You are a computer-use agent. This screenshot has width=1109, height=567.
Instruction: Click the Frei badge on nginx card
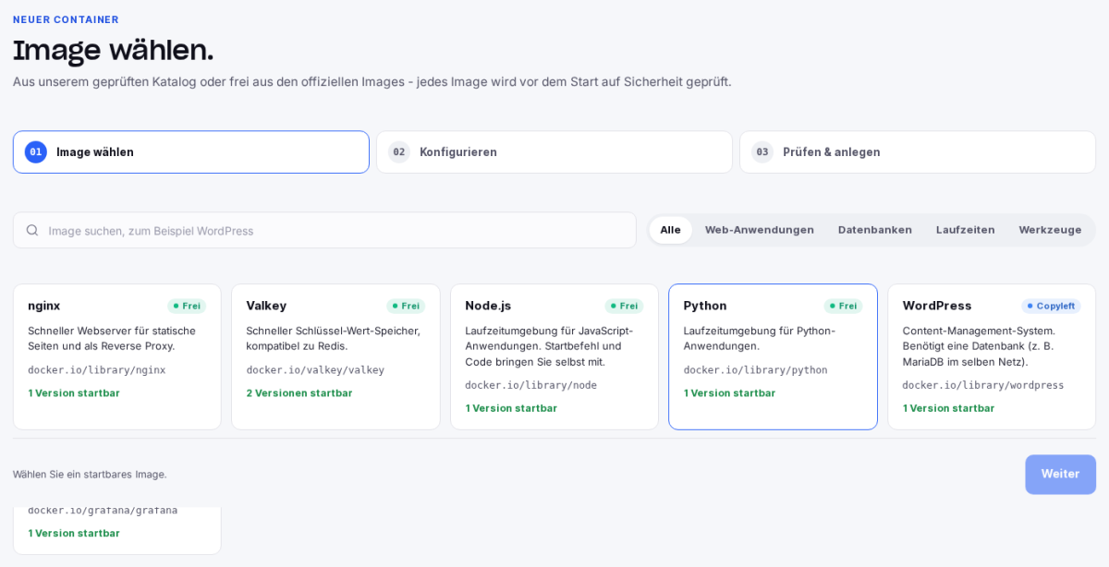point(187,306)
